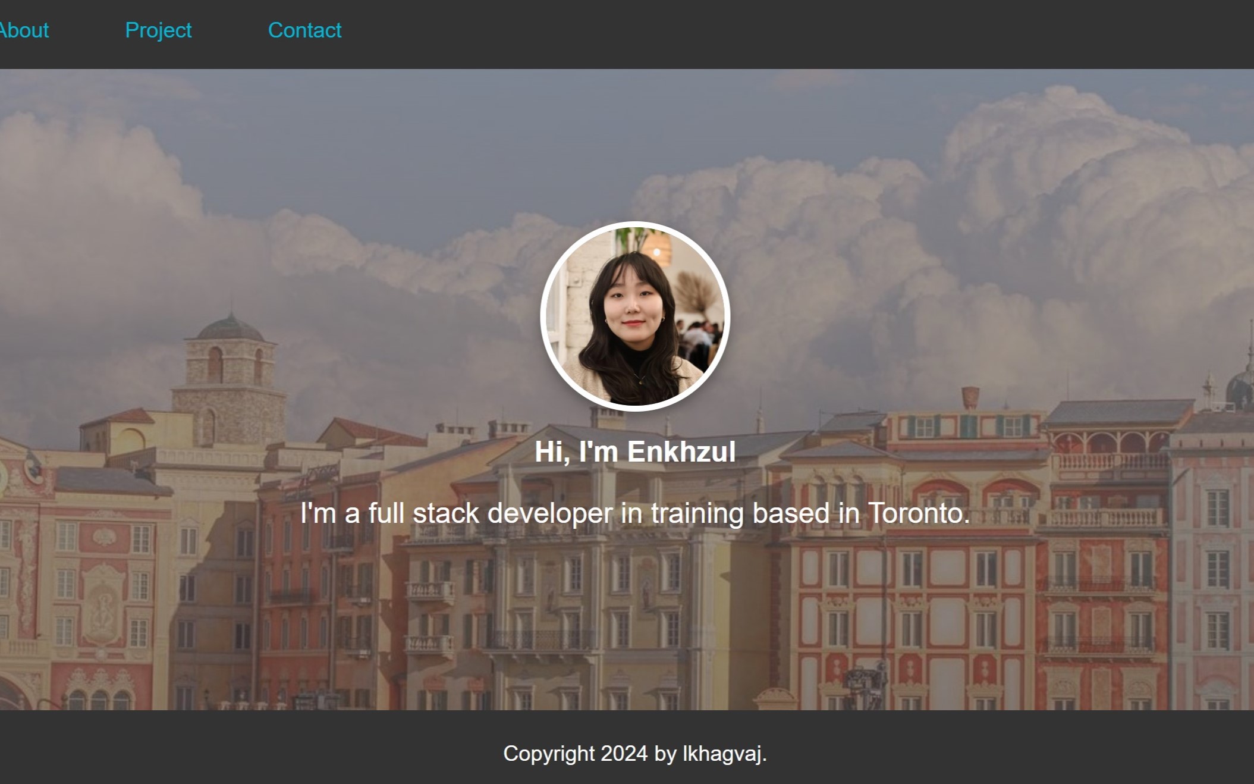Viewport: 1254px width, 784px height.
Task: Open the Contact navigation link
Action: pos(304,30)
